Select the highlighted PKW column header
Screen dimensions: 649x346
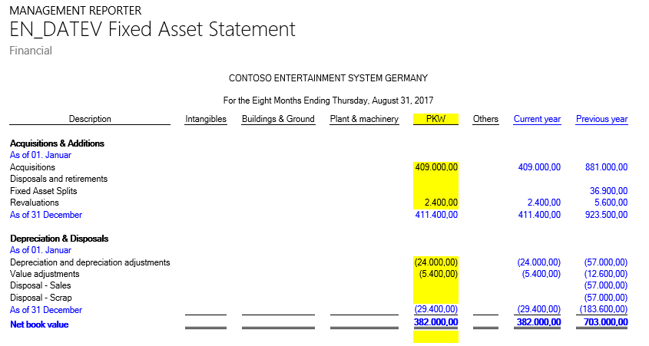click(x=435, y=119)
